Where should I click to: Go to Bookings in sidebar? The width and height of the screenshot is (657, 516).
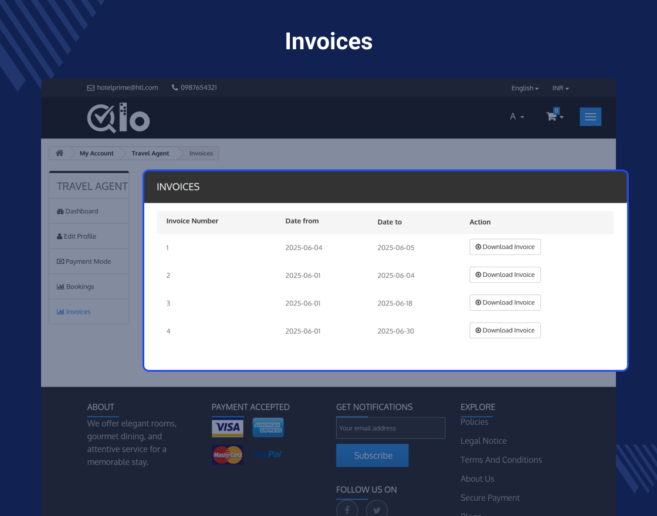[x=89, y=287]
